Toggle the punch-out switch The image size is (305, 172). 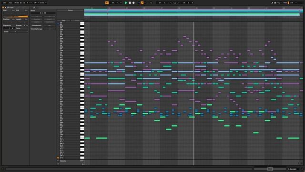(178, 3)
